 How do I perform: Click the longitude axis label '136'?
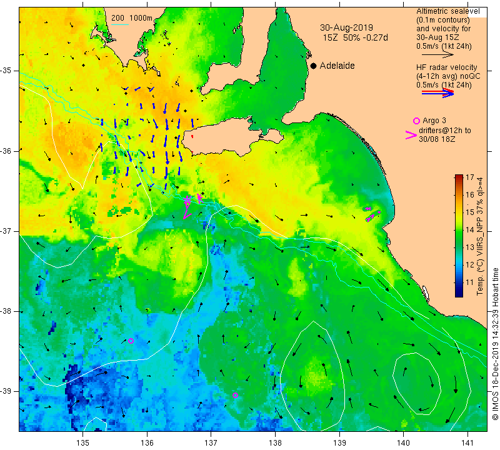tap(147, 443)
